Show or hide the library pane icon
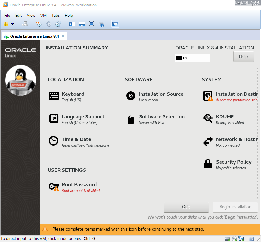 pyautogui.click(x=72, y=24)
